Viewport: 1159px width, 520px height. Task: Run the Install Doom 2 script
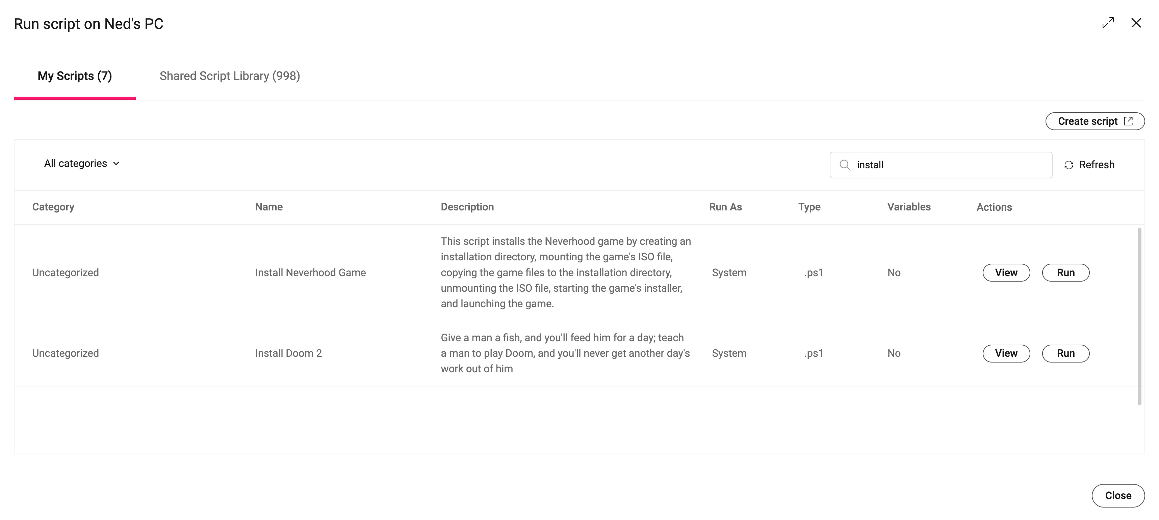pyautogui.click(x=1065, y=353)
